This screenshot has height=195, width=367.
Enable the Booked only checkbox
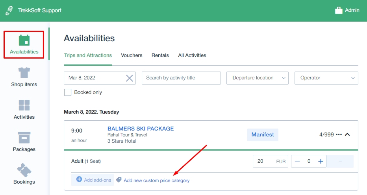pyautogui.click(x=68, y=92)
